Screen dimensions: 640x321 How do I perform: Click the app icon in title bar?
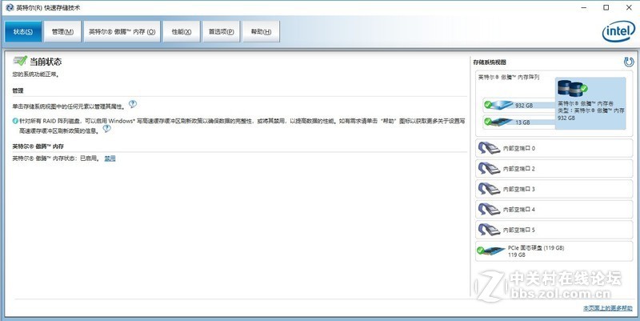[x=10, y=8]
